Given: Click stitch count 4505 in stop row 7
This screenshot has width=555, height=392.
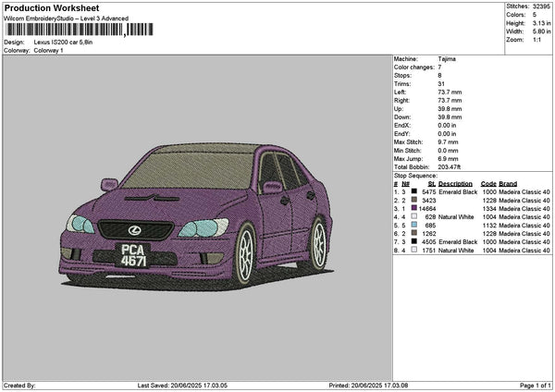Looking at the screenshot, I should pos(428,242).
